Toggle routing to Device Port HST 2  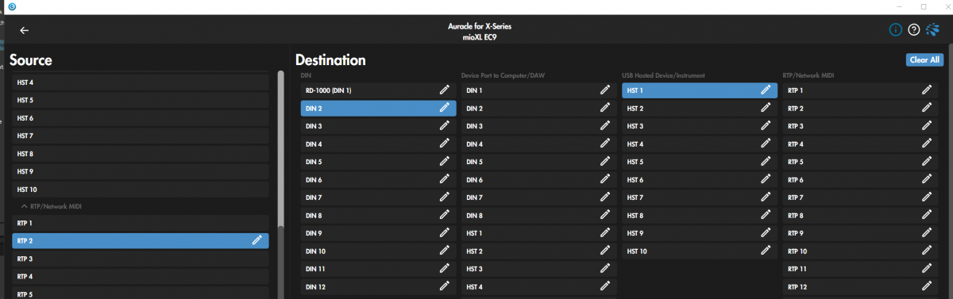(538, 251)
